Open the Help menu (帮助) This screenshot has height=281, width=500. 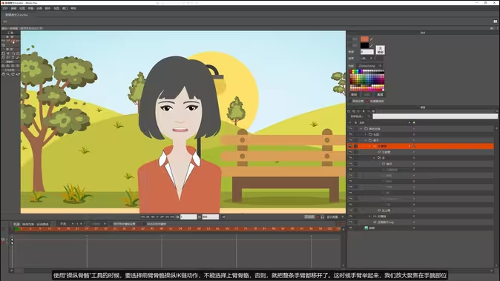point(73,8)
